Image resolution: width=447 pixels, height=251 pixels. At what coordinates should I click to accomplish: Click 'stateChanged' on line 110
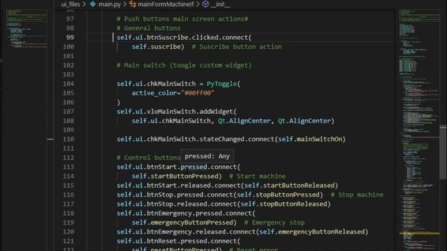coord(222,139)
